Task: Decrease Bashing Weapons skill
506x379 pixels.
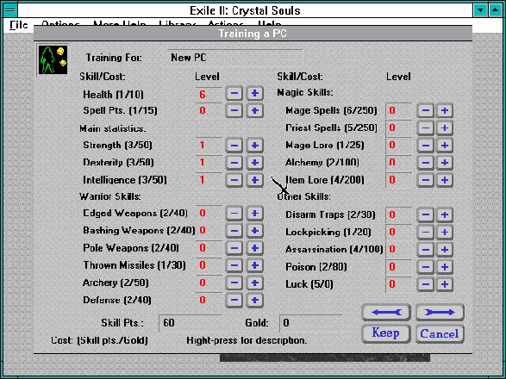Action: (234, 231)
